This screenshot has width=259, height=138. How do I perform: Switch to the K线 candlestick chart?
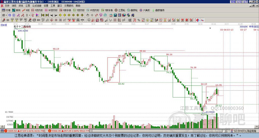tap(26, 10)
